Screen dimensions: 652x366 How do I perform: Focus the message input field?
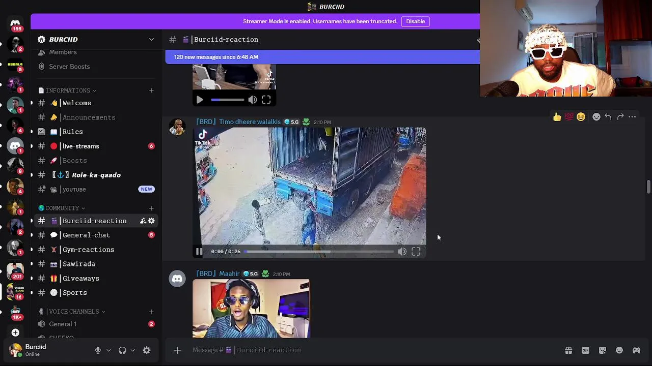(x=374, y=350)
